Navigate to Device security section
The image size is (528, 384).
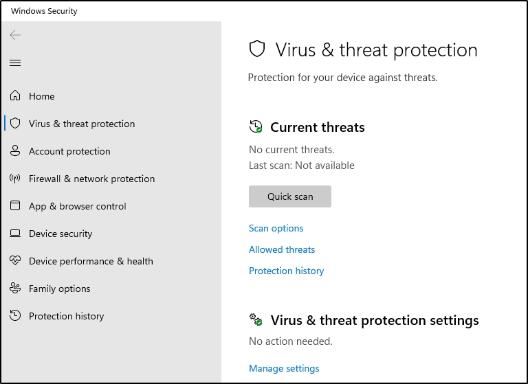coord(60,234)
